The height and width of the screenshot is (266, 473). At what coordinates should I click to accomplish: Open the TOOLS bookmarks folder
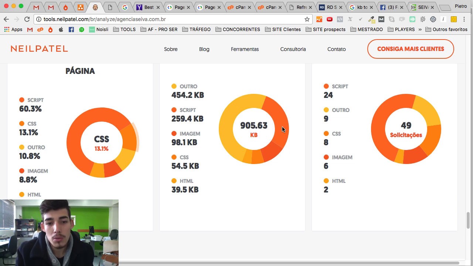coord(124,30)
